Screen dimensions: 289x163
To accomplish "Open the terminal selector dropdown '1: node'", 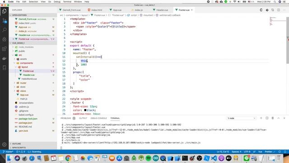I will 241,118.
